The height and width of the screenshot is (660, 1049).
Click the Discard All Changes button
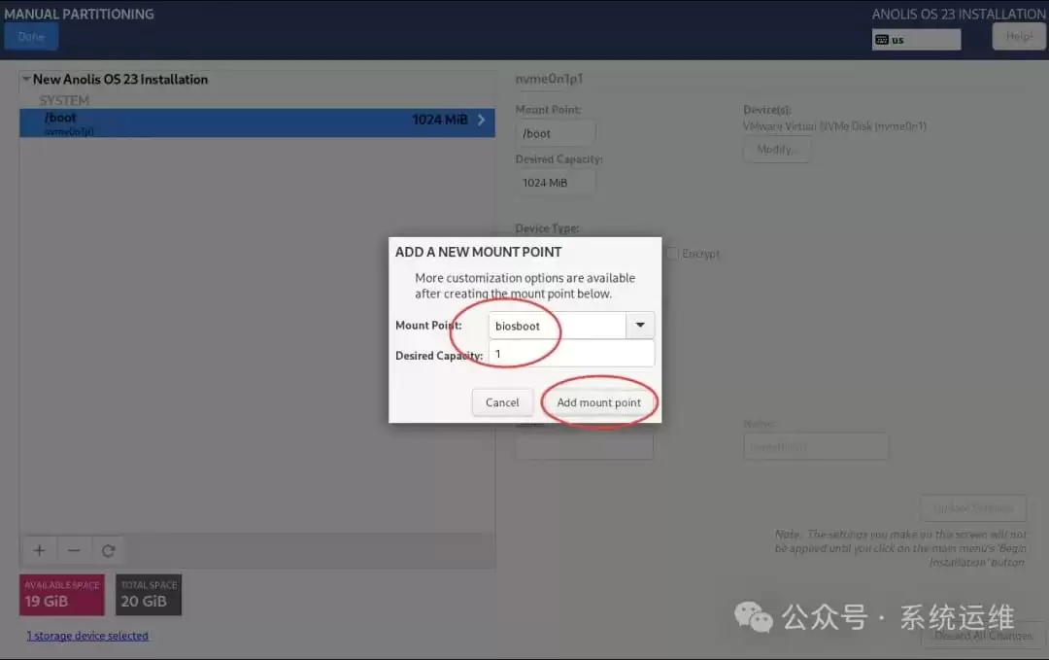click(x=983, y=636)
